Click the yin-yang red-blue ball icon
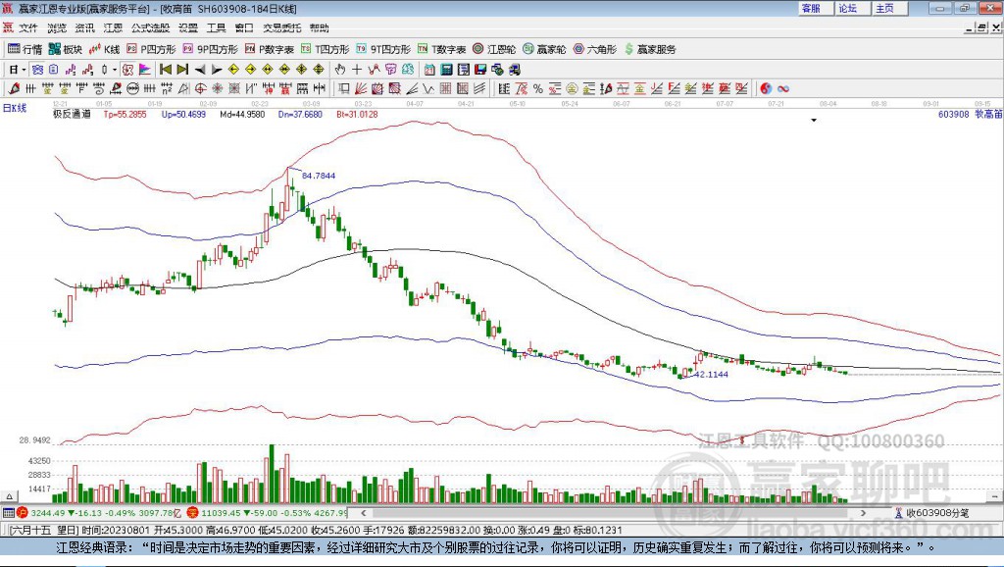 click(766, 88)
